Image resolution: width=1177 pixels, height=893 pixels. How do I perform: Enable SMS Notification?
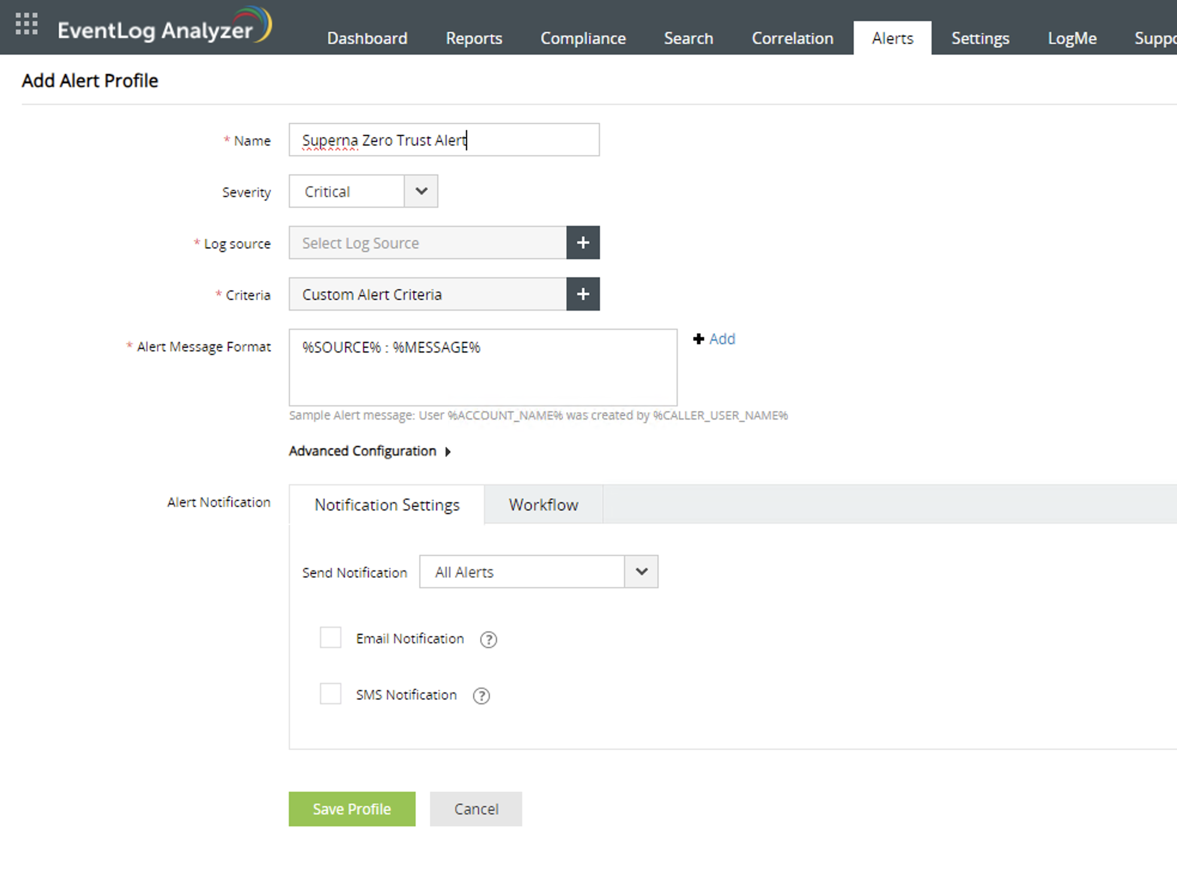point(330,694)
